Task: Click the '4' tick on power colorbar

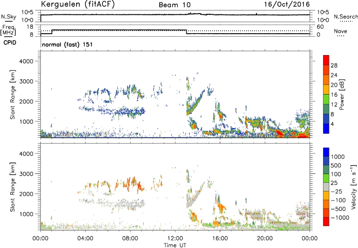Action: click(332, 124)
